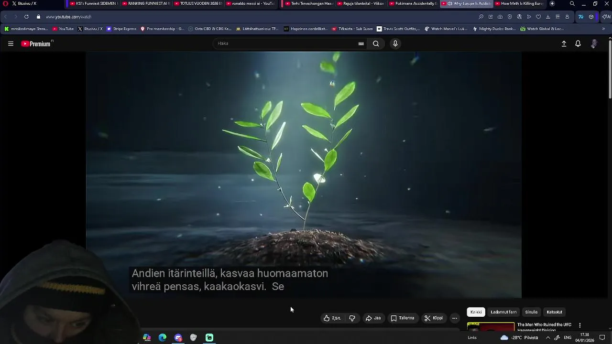Open Pro membership bookmark
Screen dimensions: 612x344
tap(162, 29)
